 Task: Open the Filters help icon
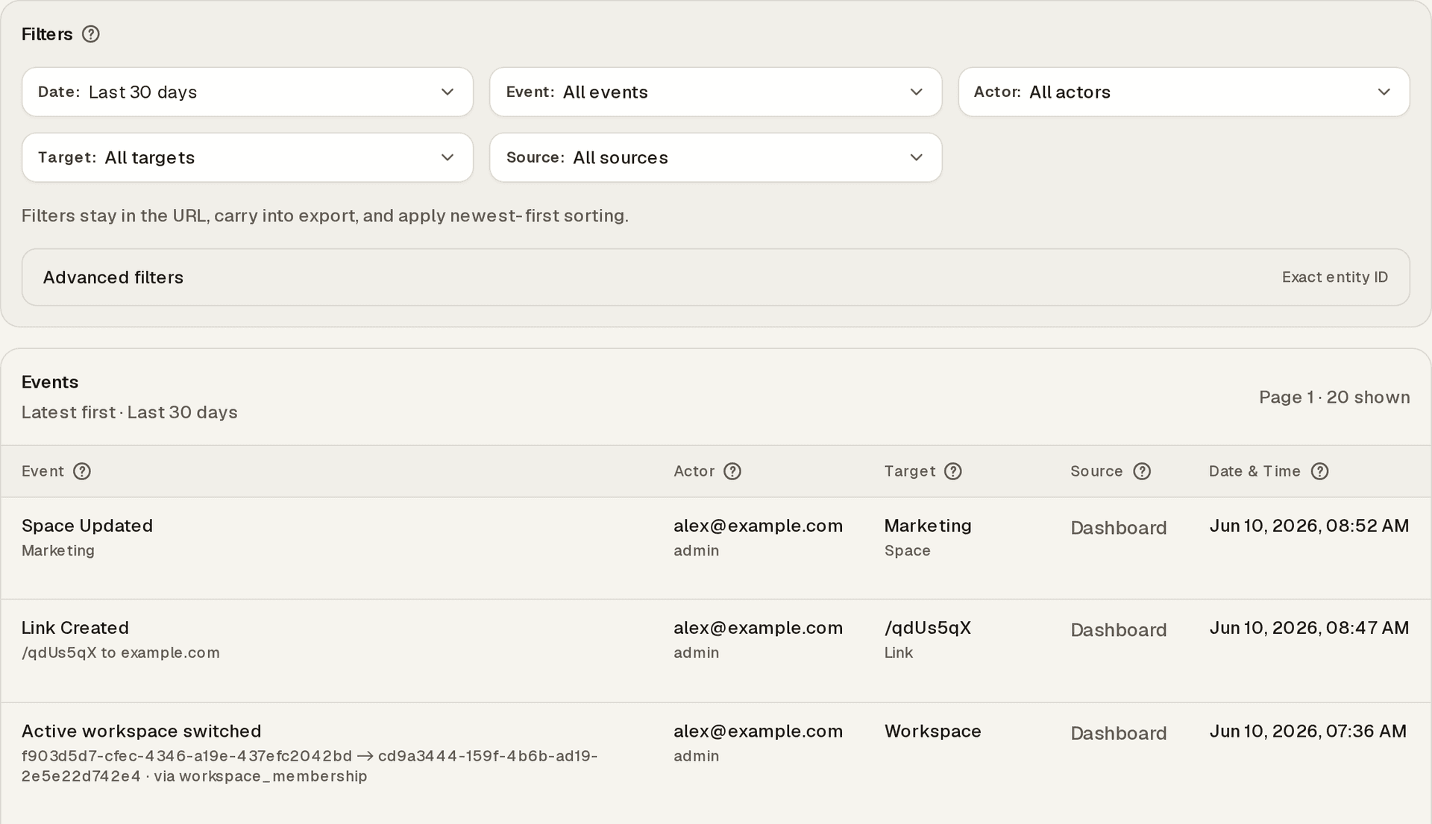coord(90,34)
